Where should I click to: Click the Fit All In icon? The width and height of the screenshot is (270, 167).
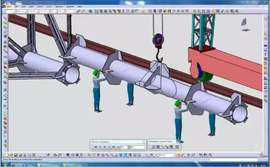coord(94,155)
